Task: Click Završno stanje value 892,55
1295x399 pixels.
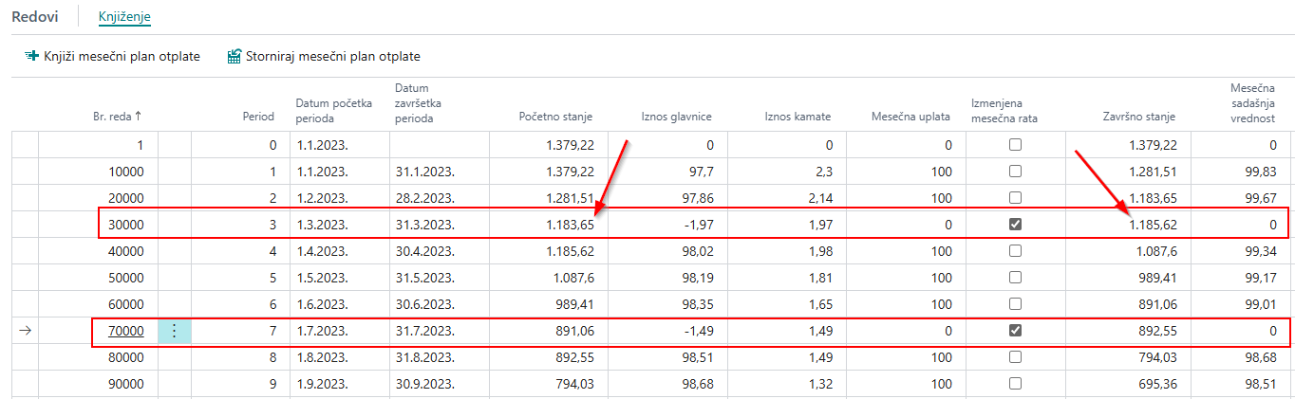Action: pyautogui.click(x=1158, y=331)
